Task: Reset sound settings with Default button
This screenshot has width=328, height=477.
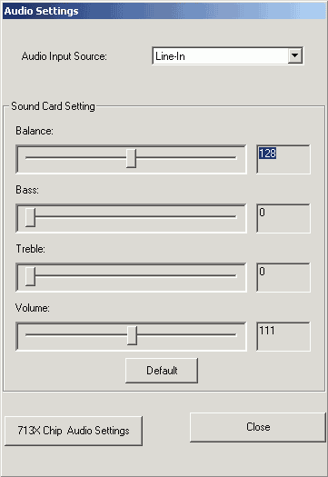Action: point(162,371)
